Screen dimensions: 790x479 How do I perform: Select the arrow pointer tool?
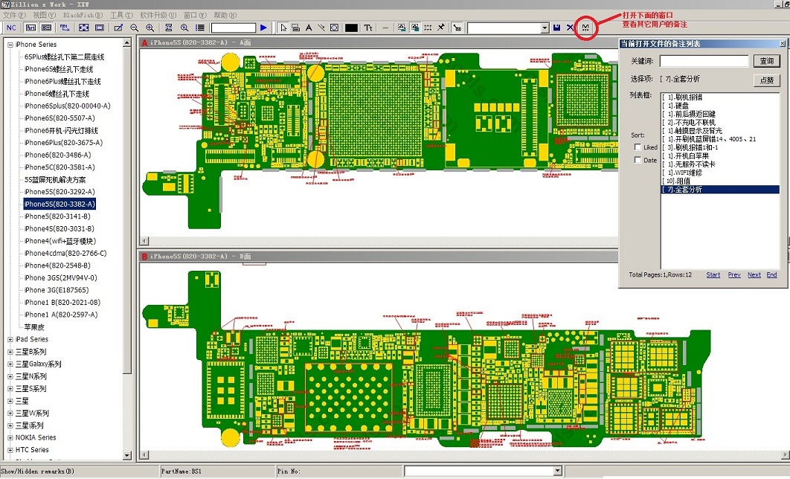point(283,28)
